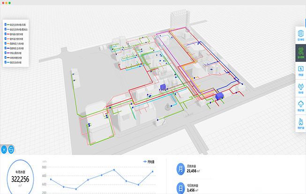This screenshot has width=306, height=194.
Task: Select the highlighted 显示管网 pipe network icon
Action: pyautogui.click(x=300, y=53)
